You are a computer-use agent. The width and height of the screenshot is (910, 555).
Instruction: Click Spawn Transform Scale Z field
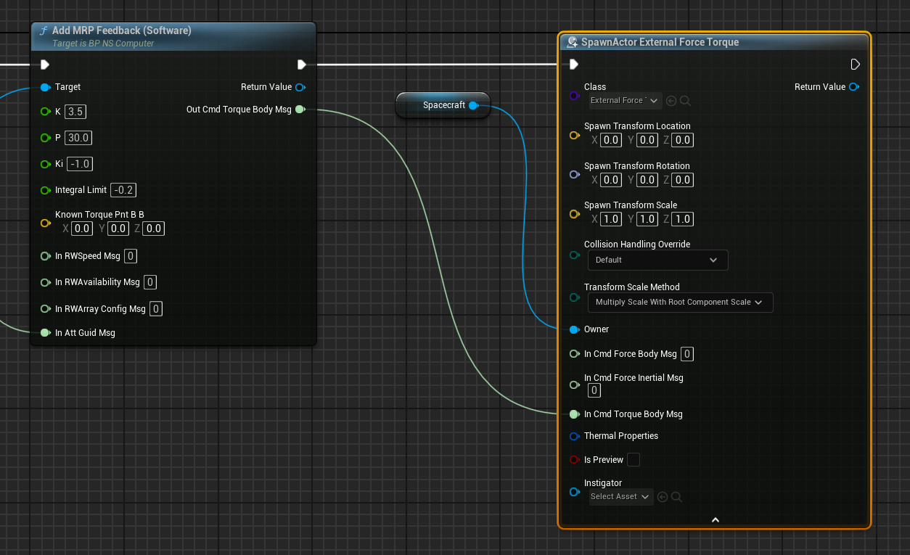[682, 219]
